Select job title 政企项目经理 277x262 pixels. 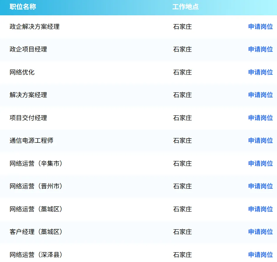[28, 49]
